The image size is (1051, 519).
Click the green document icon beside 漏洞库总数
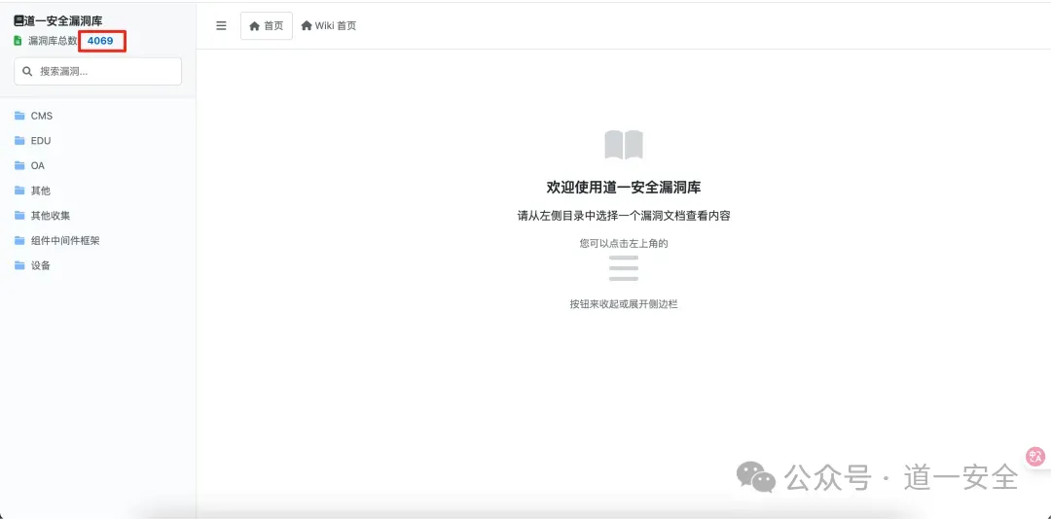click(18, 41)
